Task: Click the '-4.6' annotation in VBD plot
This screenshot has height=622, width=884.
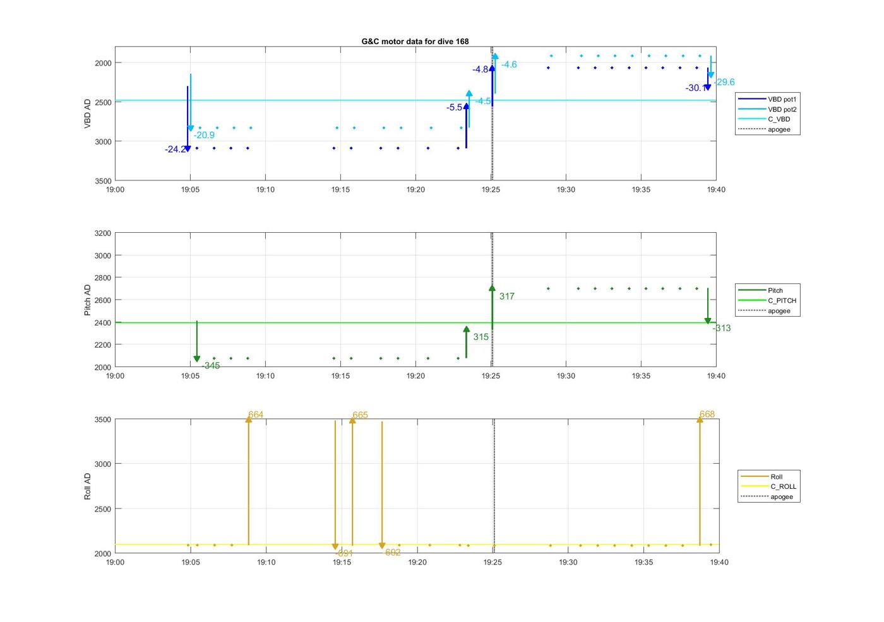Action: (x=509, y=64)
